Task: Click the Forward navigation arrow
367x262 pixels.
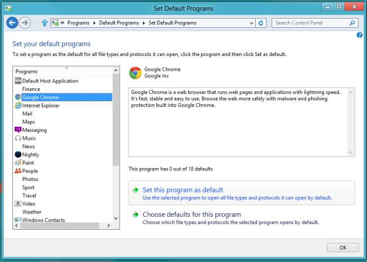Action: [25, 23]
